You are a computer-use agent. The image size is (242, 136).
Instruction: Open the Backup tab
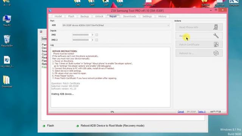85,16
